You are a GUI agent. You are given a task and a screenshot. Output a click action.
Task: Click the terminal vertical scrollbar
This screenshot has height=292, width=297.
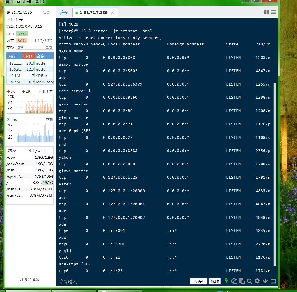coord(275,174)
